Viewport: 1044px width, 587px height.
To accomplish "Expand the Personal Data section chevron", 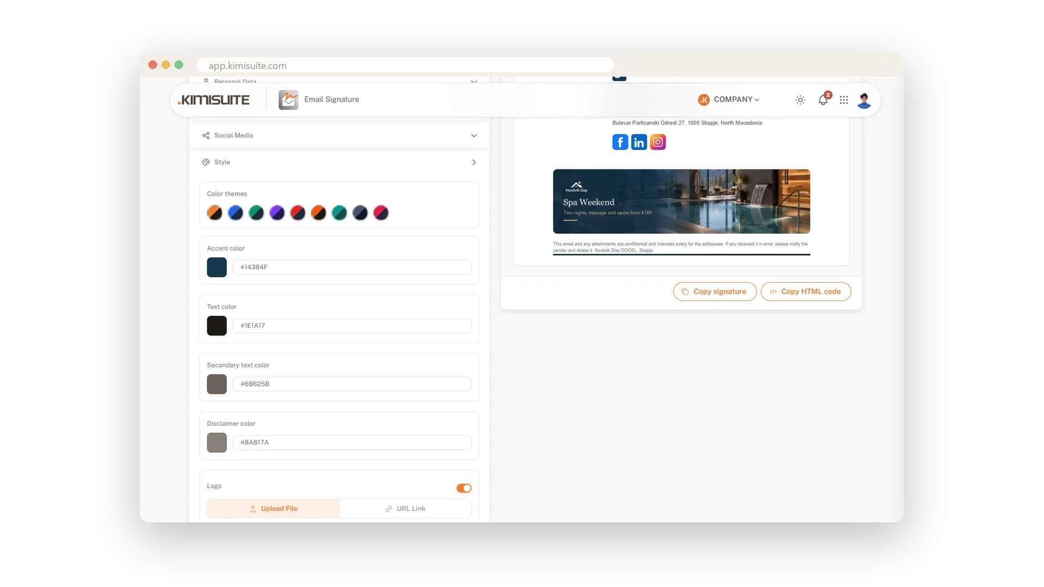I will [474, 82].
